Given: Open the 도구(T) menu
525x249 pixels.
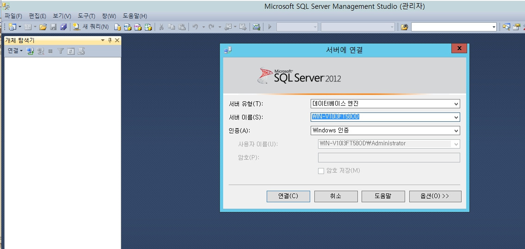Looking at the screenshot, I should point(86,16).
